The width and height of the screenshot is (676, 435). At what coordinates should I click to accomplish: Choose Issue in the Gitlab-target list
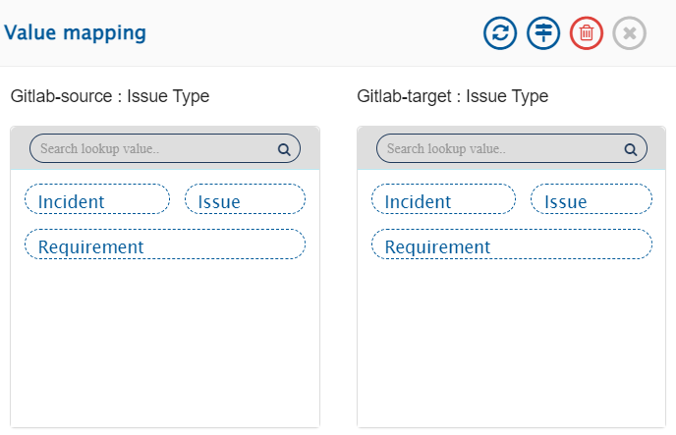591,199
